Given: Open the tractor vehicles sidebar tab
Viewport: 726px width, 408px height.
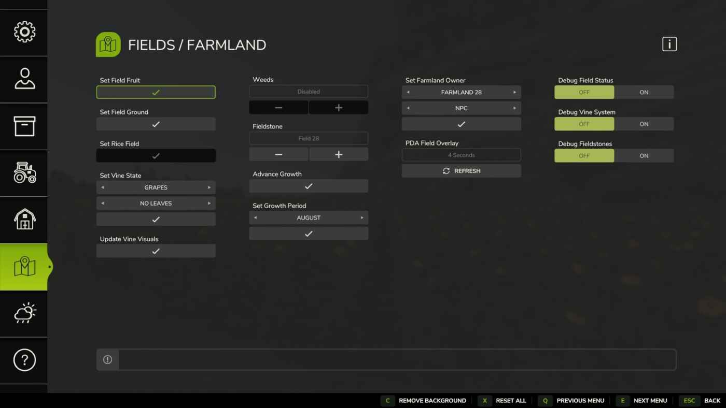Looking at the screenshot, I should coord(24,173).
